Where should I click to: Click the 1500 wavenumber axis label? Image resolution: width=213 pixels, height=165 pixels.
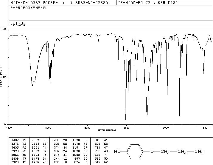click(127, 128)
